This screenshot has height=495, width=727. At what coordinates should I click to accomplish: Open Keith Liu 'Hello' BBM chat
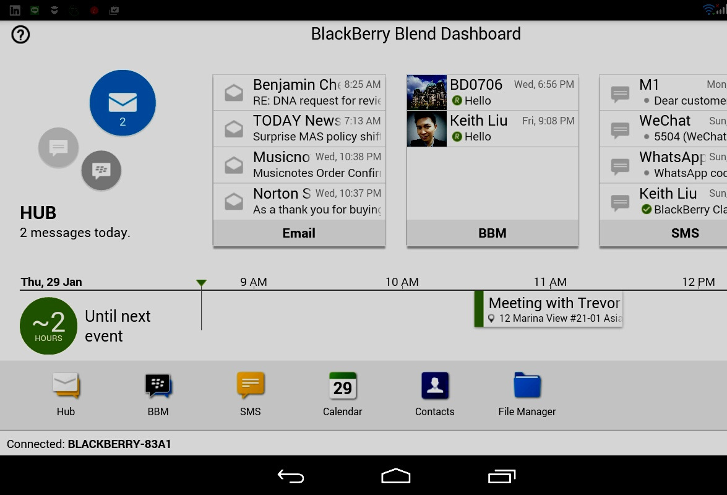coord(493,128)
